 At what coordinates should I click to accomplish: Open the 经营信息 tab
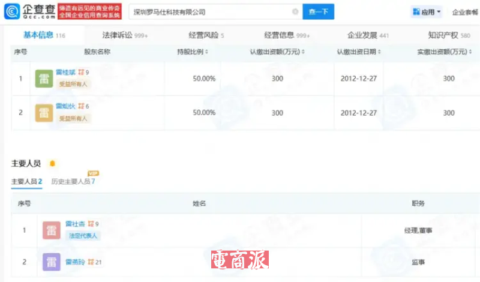[287, 35]
